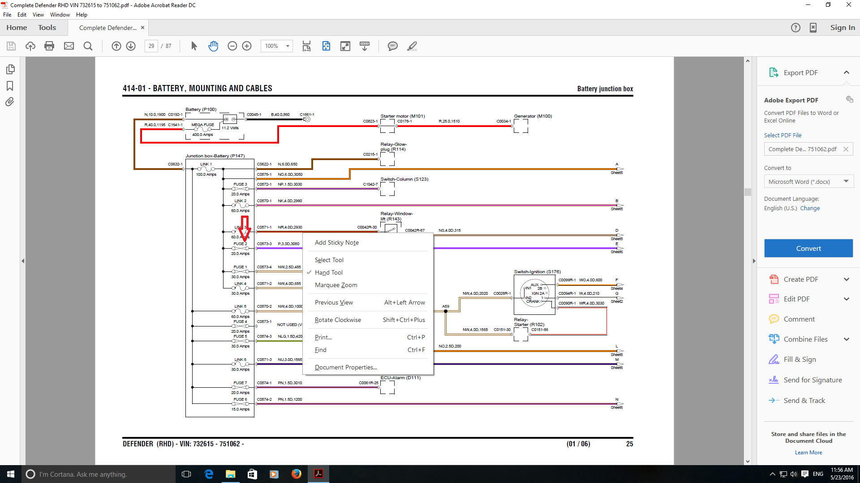Choose Document Properties... in context menu
The height and width of the screenshot is (483, 860).
click(x=368, y=367)
